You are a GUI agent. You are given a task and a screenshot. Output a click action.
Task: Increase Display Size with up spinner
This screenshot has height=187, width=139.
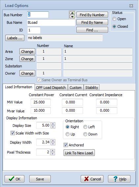[53, 124]
